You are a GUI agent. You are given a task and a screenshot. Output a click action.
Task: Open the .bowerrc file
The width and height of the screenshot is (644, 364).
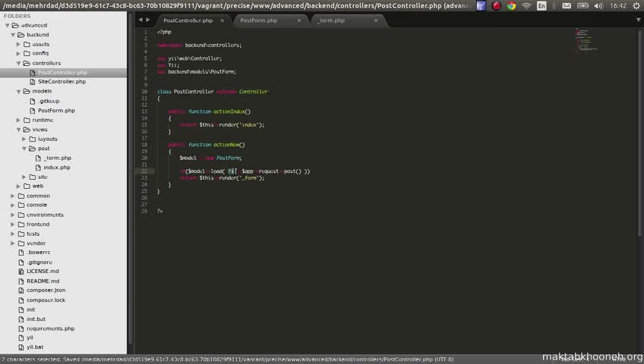coord(39,253)
